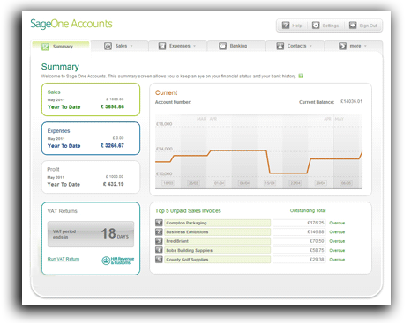
Task: Click the Current Balance £14036.01 value
Action: 351,101
